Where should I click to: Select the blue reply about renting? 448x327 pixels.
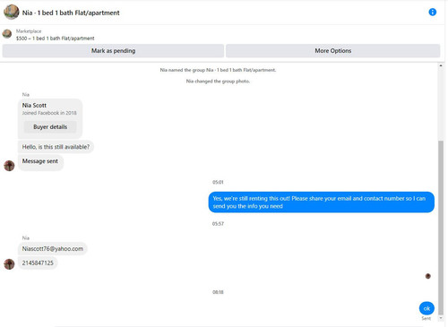pyautogui.click(x=322, y=202)
